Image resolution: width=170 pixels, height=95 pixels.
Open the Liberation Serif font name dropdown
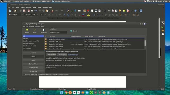pyautogui.click(x=38, y=15)
